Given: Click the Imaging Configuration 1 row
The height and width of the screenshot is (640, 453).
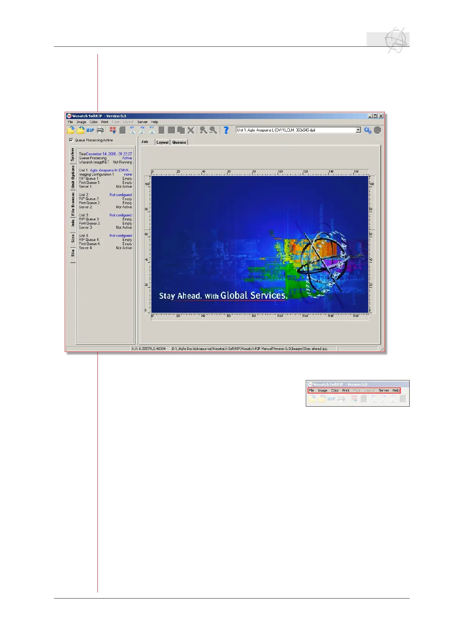Looking at the screenshot, I should point(105,174).
